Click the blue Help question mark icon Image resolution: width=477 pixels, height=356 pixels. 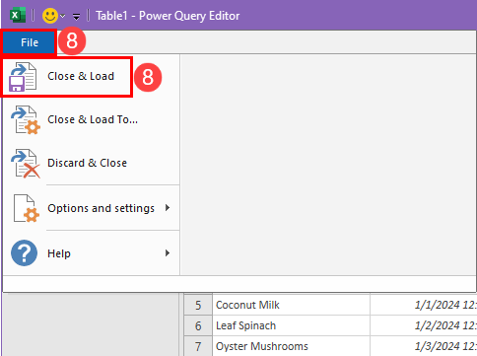coord(24,252)
